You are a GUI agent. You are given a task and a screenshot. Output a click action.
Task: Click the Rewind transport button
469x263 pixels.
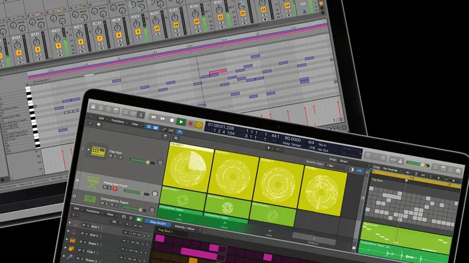153,117
